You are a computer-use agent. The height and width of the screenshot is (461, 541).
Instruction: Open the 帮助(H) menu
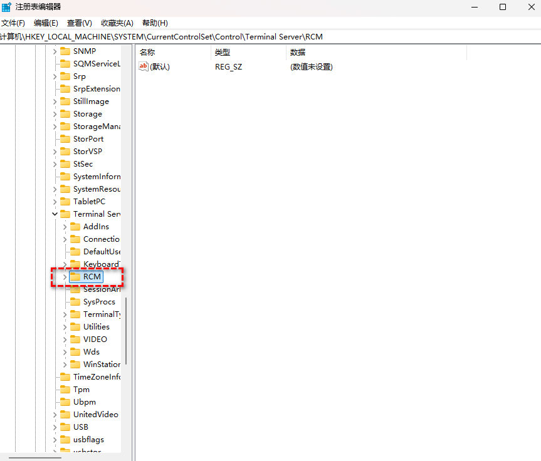click(155, 23)
